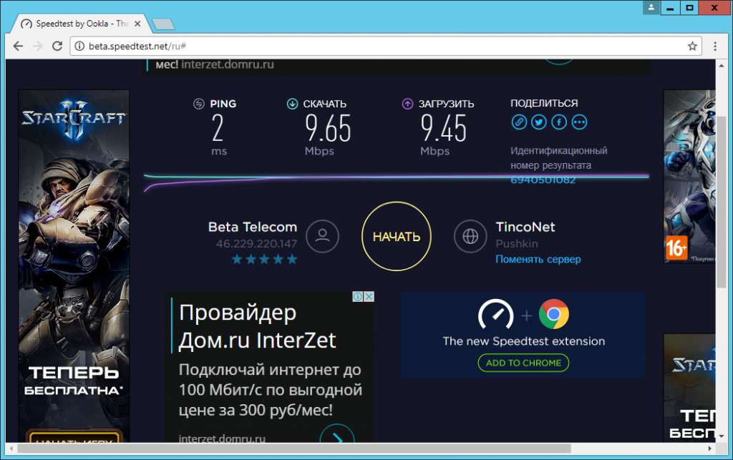The image size is (733, 460).
Task: Click the horizontal scrollbar right arrow
Action: coord(709,449)
